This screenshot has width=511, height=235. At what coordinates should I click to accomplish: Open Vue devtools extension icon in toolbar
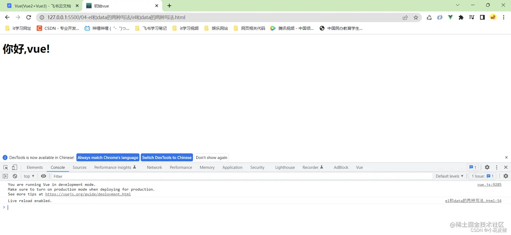click(x=450, y=17)
